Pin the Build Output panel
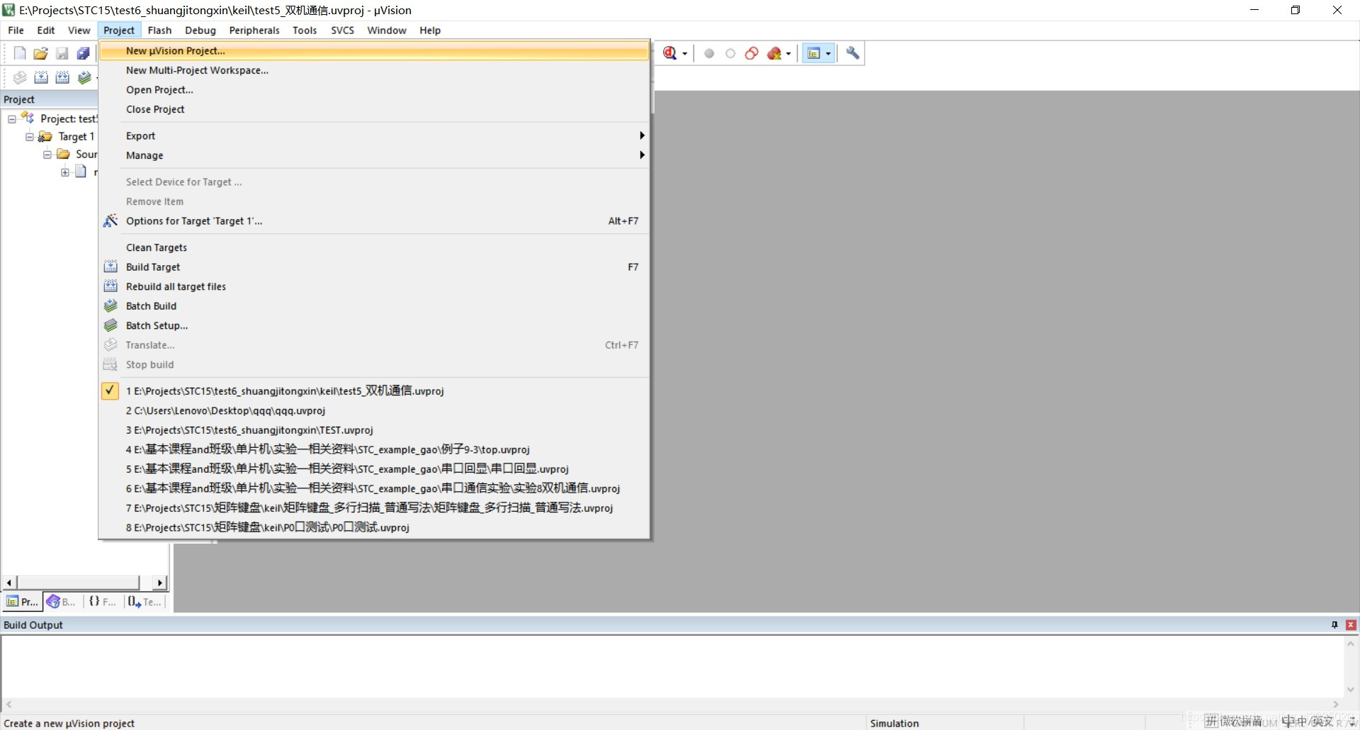Image resolution: width=1360 pixels, height=730 pixels. coord(1334,624)
